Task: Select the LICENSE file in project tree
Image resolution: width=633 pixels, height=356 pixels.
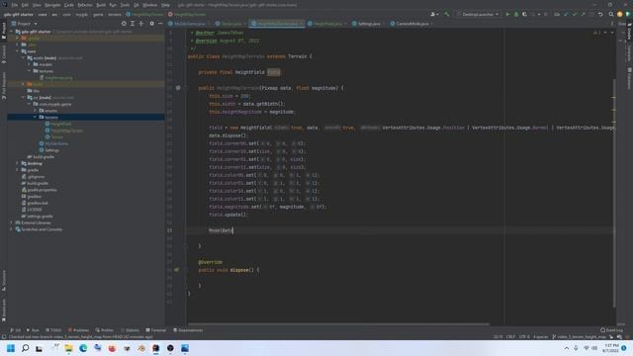Action: coord(32,210)
